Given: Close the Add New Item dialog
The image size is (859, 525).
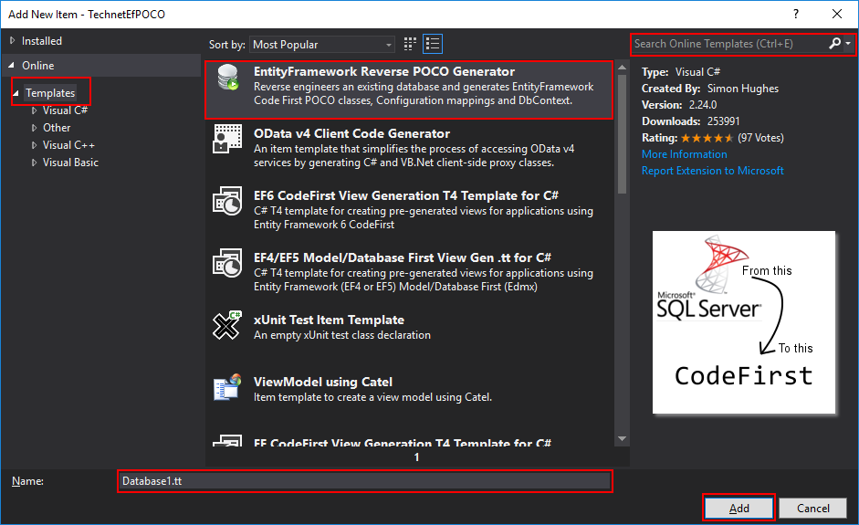Looking at the screenshot, I should point(837,15).
